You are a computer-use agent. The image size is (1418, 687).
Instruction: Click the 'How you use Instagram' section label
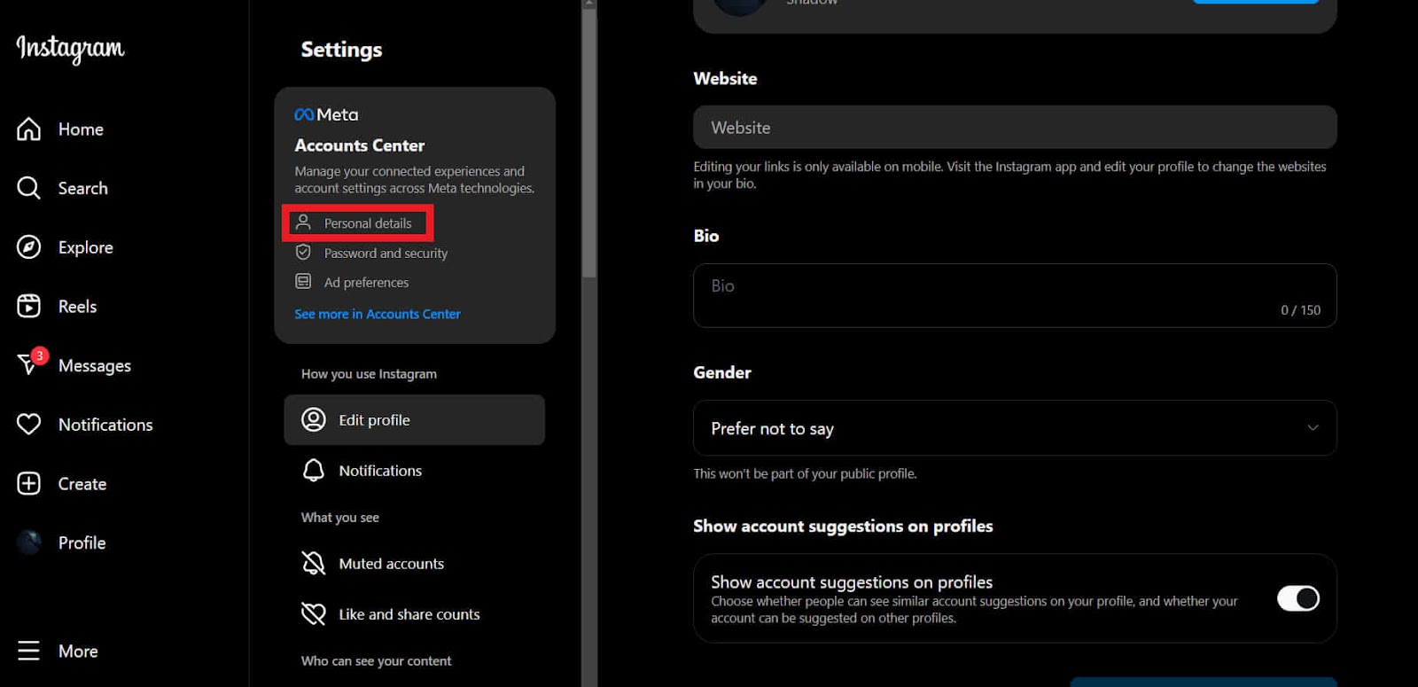coord(369,374)
